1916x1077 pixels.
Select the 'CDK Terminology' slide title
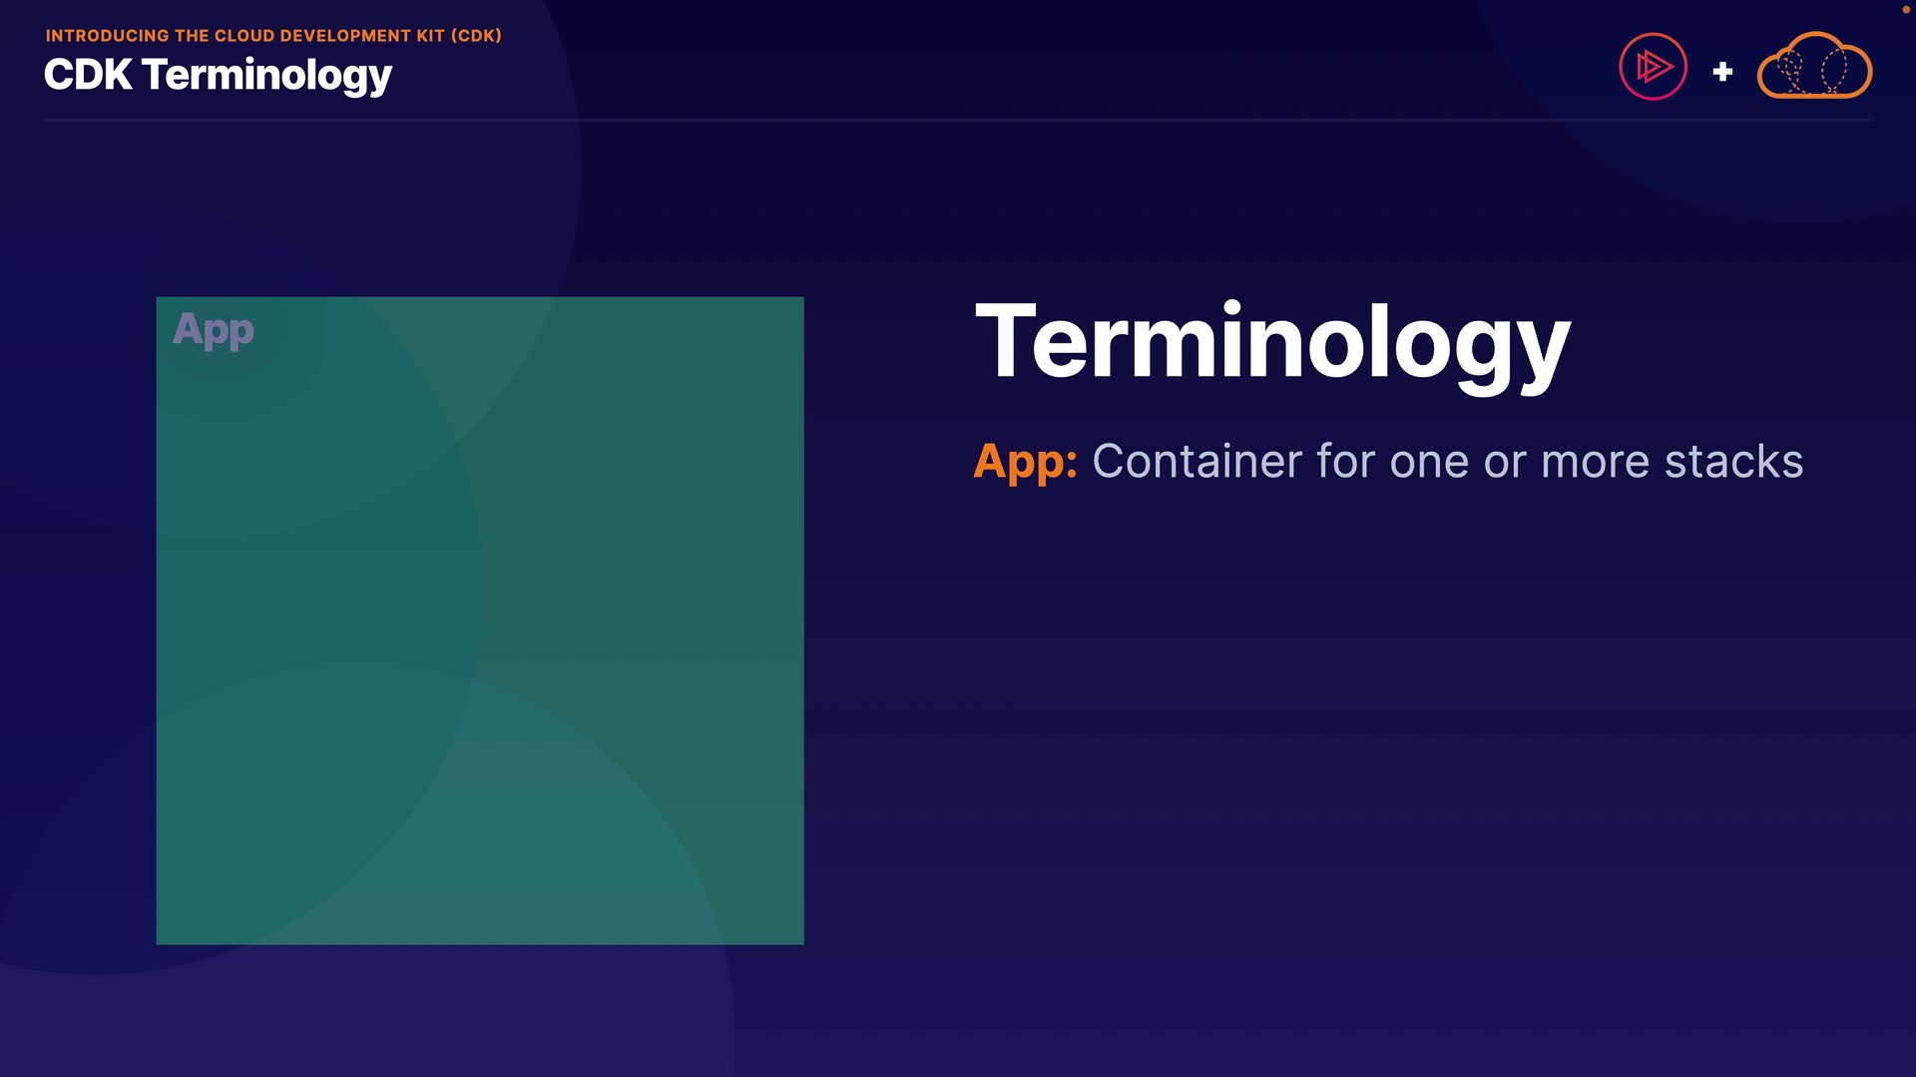pos(218,76)
